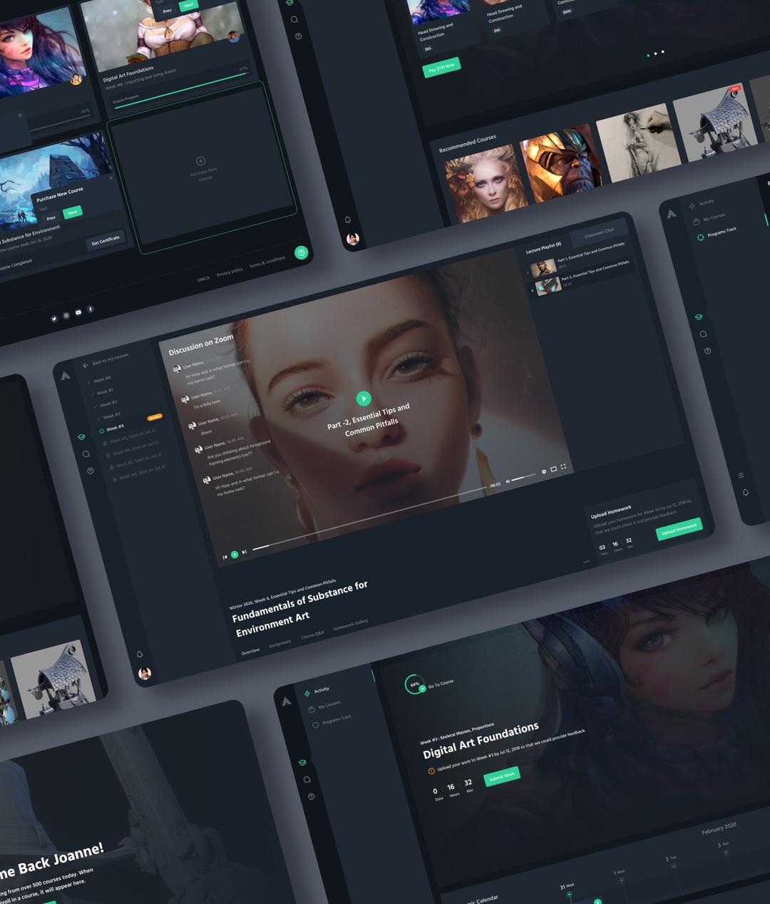Adjust the video volume slider
This screenshot has height=904, width=770.
tap(523, 477)
